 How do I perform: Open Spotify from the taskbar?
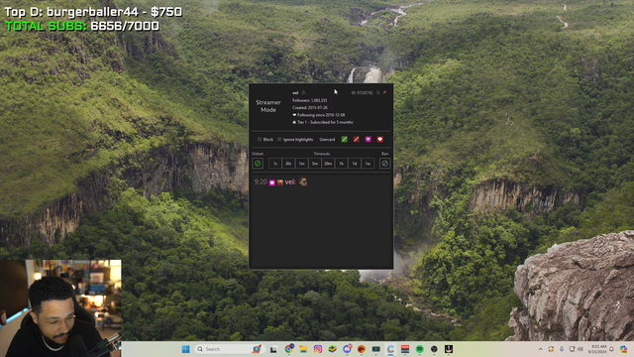420,349
